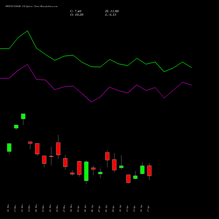
Task: Click the red candle above 08 Apr
Action: [107, 156]
